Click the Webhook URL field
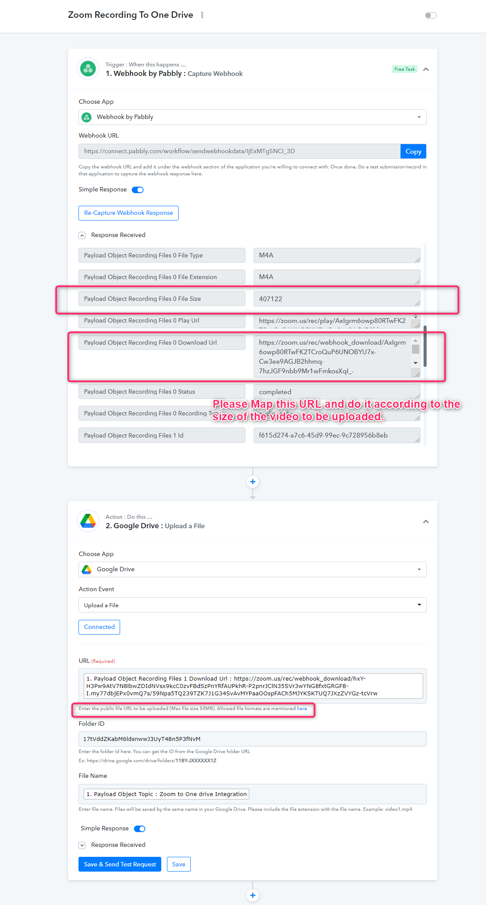 point(239,151)
